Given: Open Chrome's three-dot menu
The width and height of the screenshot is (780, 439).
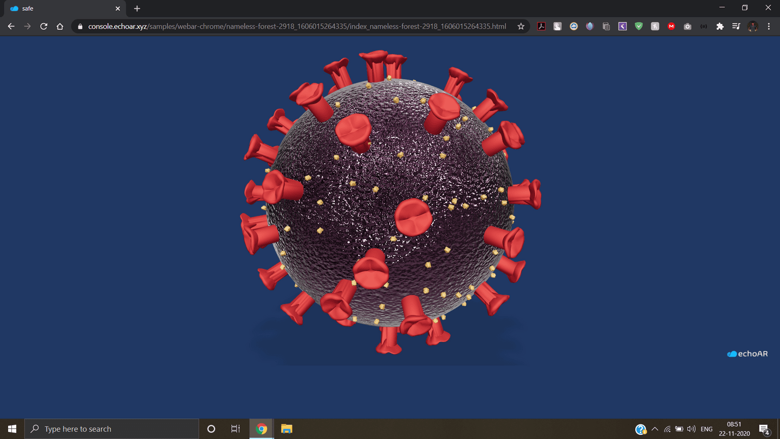Looking at the screenshot, I should tap(769, 26).
